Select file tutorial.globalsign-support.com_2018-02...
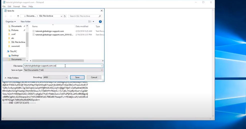The width and height of the screenshot is (246, 129). point(54,35)
